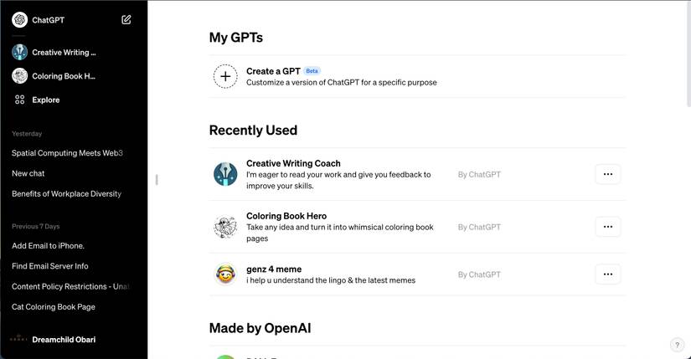
Task: Open the Spatial Computing Meets Web3 chat
Action: coord(67,153)
